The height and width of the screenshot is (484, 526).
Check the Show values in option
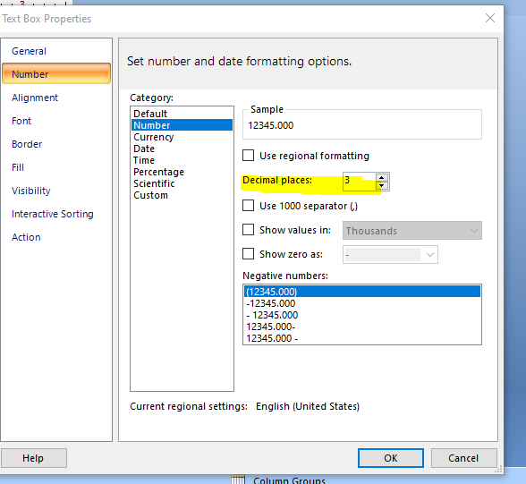tap(249, 230)
